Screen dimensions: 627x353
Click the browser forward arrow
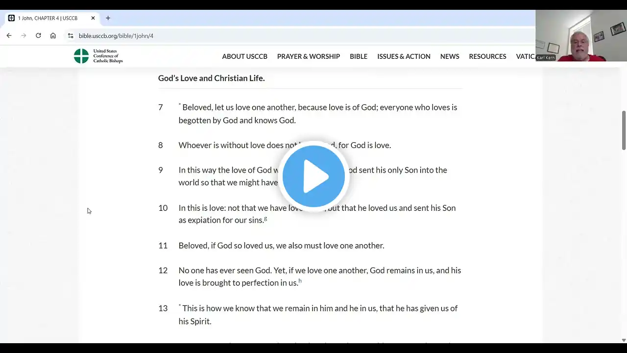click(24, 36)
